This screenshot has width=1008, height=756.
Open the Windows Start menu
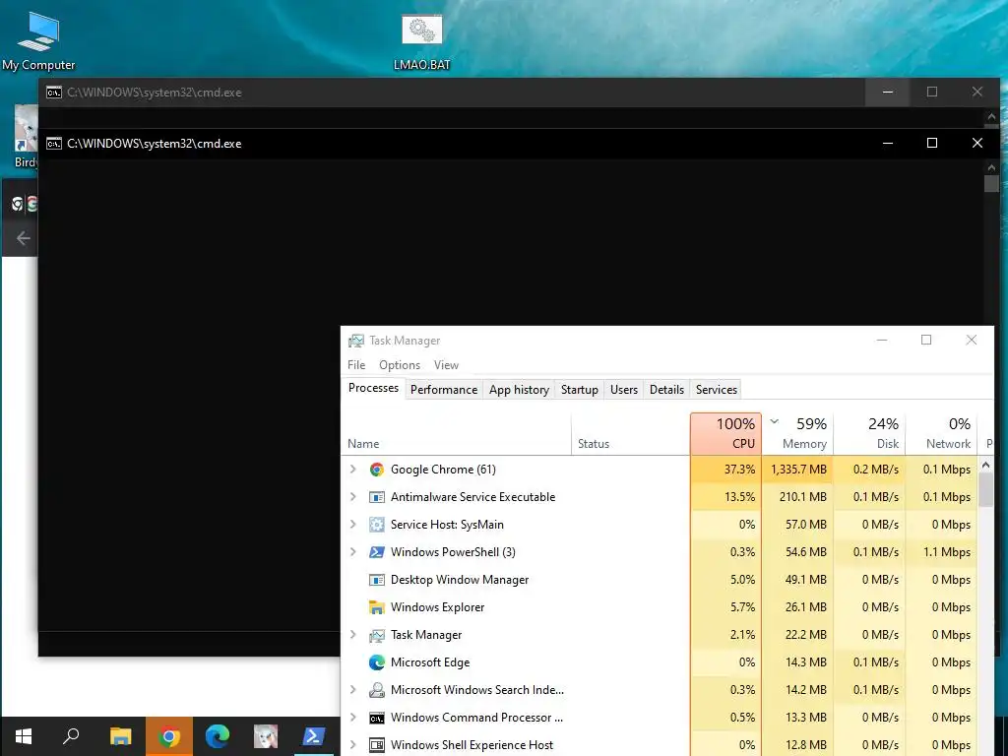click(24, 736)
